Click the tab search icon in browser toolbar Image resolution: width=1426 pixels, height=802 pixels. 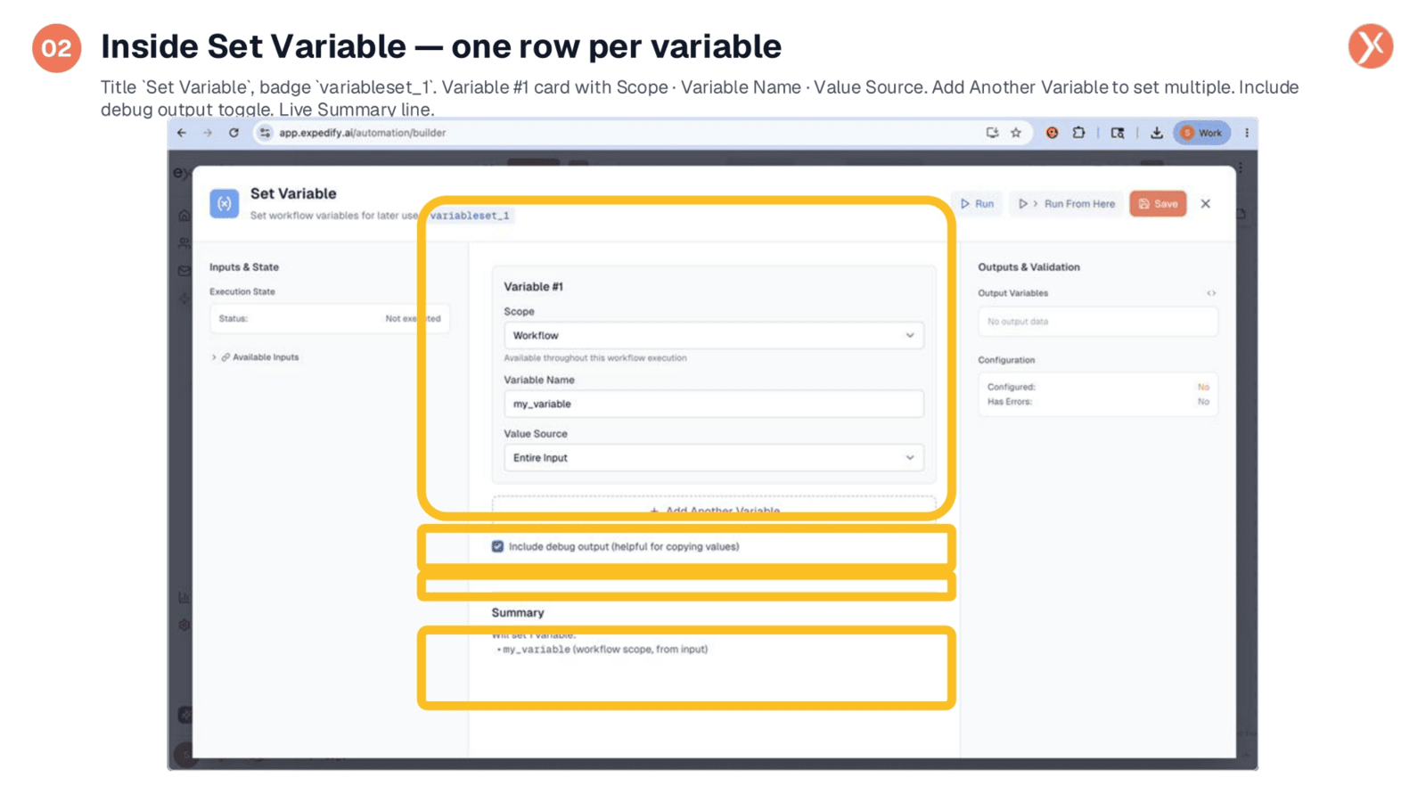(x=1118, y=133)
